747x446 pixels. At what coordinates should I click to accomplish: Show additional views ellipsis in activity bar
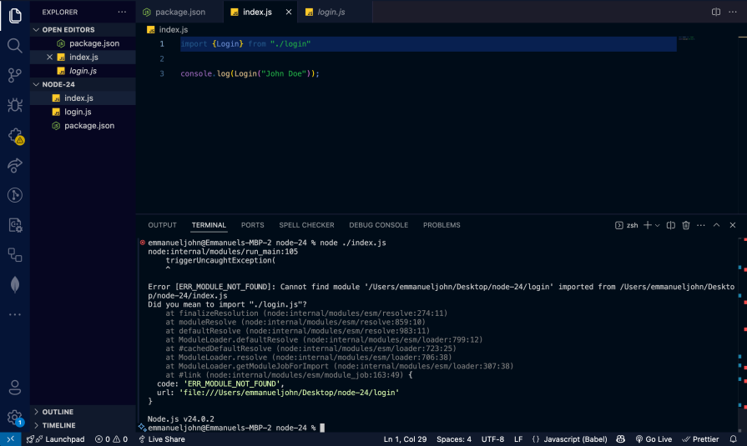click(15, 314)
